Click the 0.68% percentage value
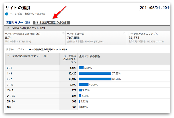Image resolution: width=174 pixels, height=118 pixels. coord(84,107)
